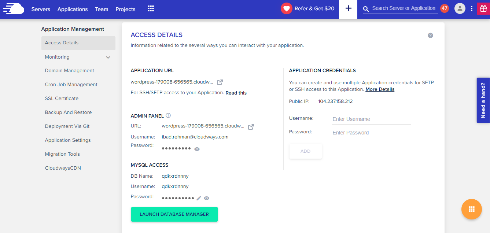490x233 pixels.
Task: Go to Backup And Restore
Action: pos(68,112)
